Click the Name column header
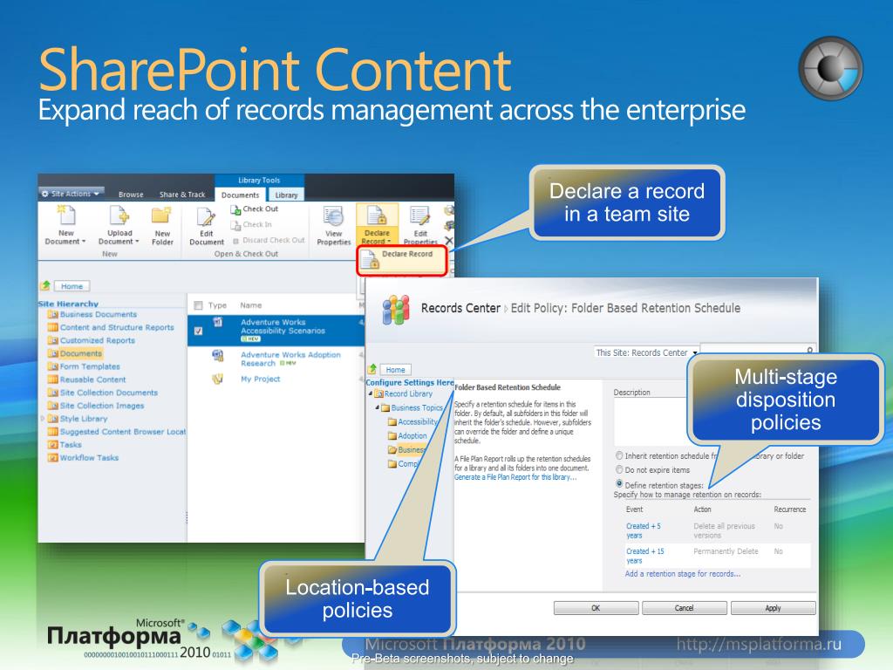The image size is (893, 670). click(x=250, y=306)
